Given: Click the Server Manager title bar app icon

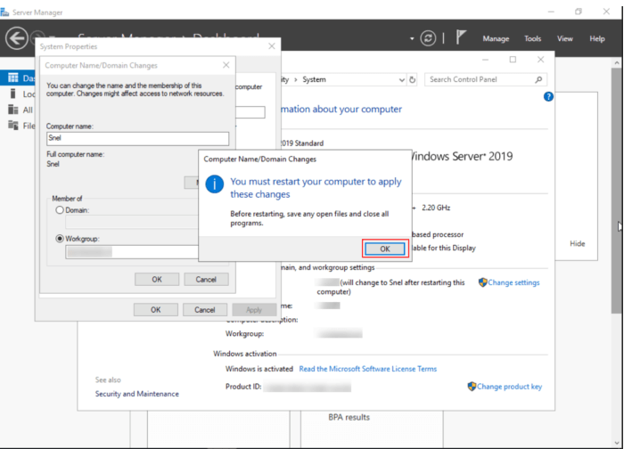Looking at the screenshot, I should point(4,12).
